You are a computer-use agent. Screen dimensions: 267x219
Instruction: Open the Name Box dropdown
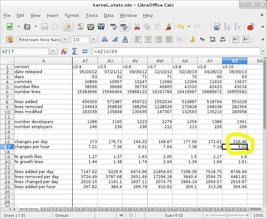(x=53, y=51)
